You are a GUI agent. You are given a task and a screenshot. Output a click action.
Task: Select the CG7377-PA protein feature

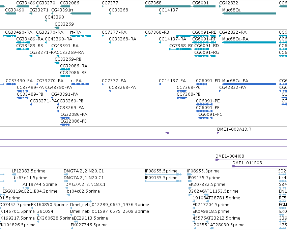[x=103, y=84]
